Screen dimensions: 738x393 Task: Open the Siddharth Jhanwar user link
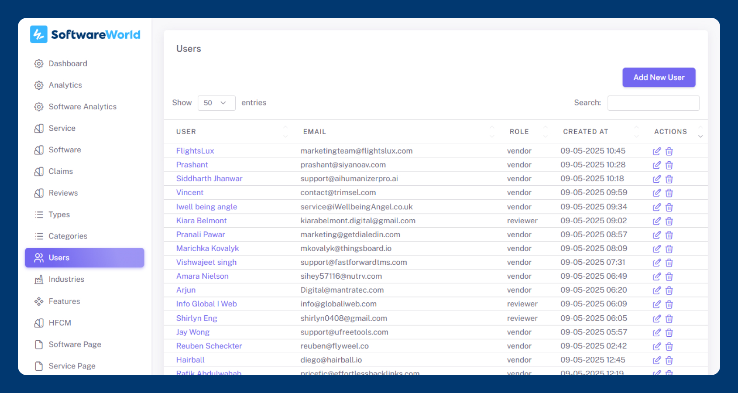(209, 179)
